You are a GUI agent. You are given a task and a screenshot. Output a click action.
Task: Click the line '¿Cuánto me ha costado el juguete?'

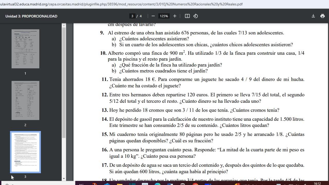[x=145, y=86]
